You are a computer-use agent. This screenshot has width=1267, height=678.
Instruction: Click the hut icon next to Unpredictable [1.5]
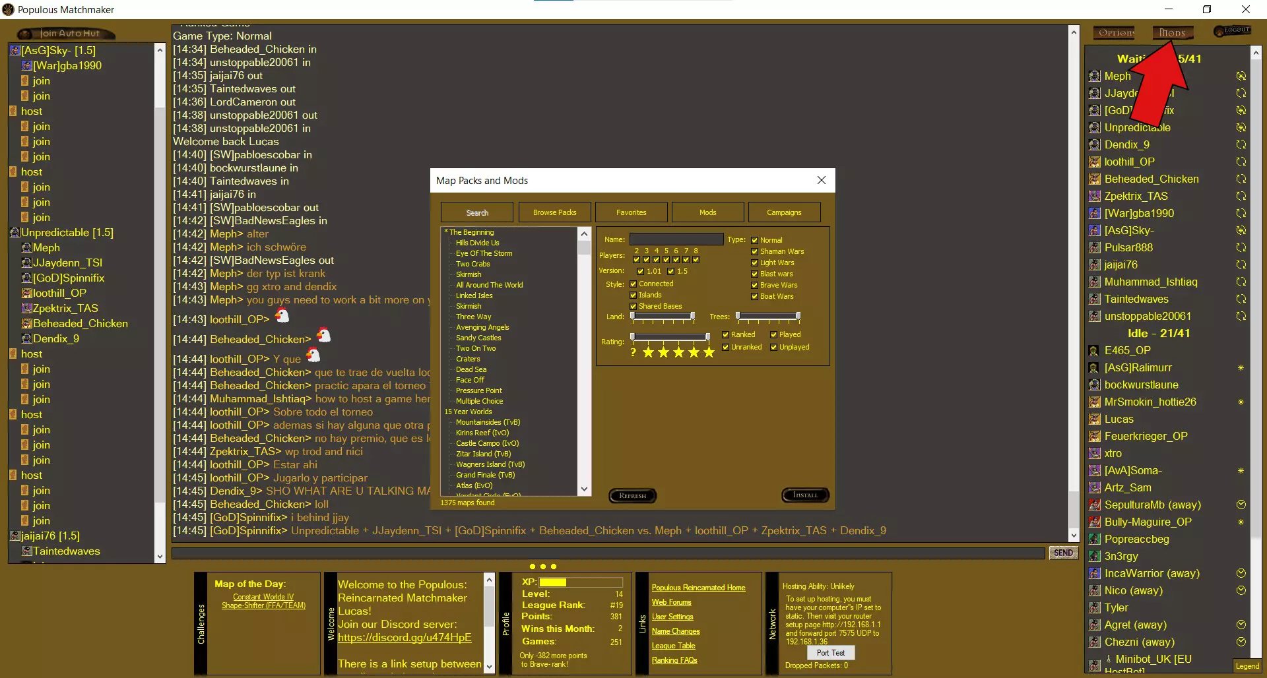[15, 233]
